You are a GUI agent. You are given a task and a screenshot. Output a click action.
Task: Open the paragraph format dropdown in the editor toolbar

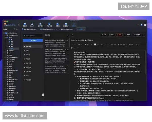[80, 44]
